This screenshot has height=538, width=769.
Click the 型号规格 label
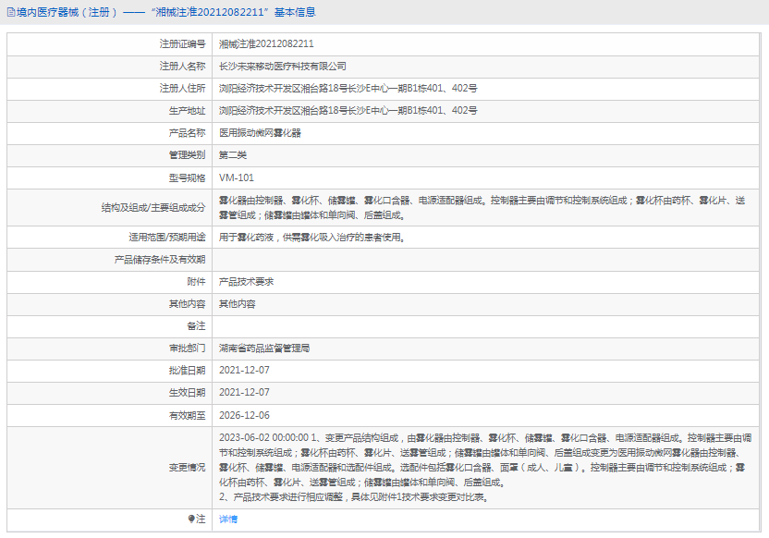pos(188,178)
